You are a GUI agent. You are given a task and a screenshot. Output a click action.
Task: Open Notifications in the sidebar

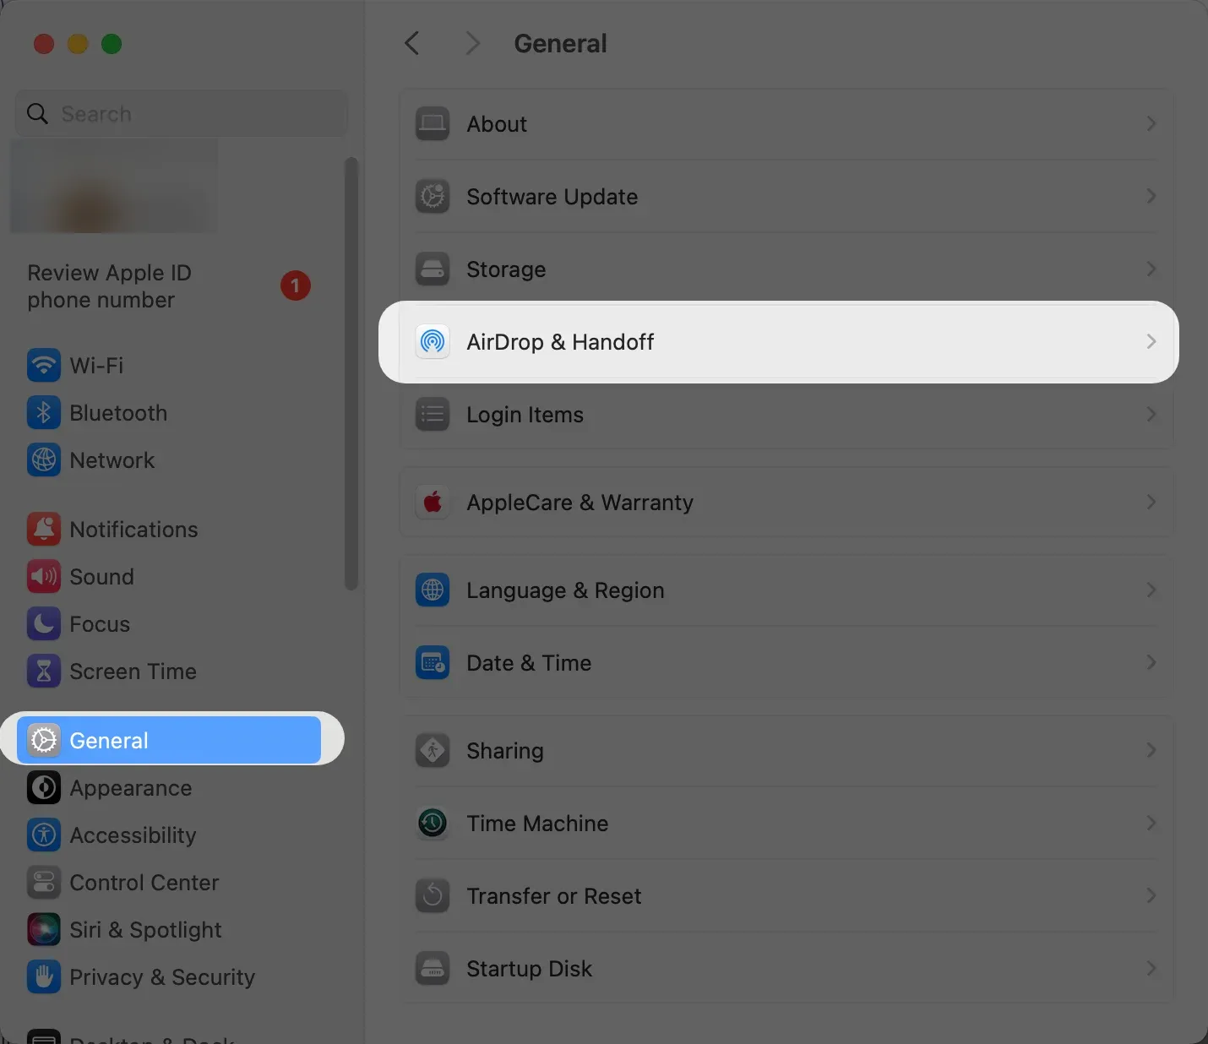click(169, 530)
